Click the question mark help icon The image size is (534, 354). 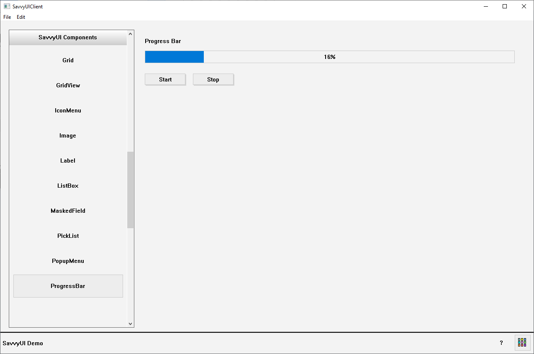tap(501, 343)
